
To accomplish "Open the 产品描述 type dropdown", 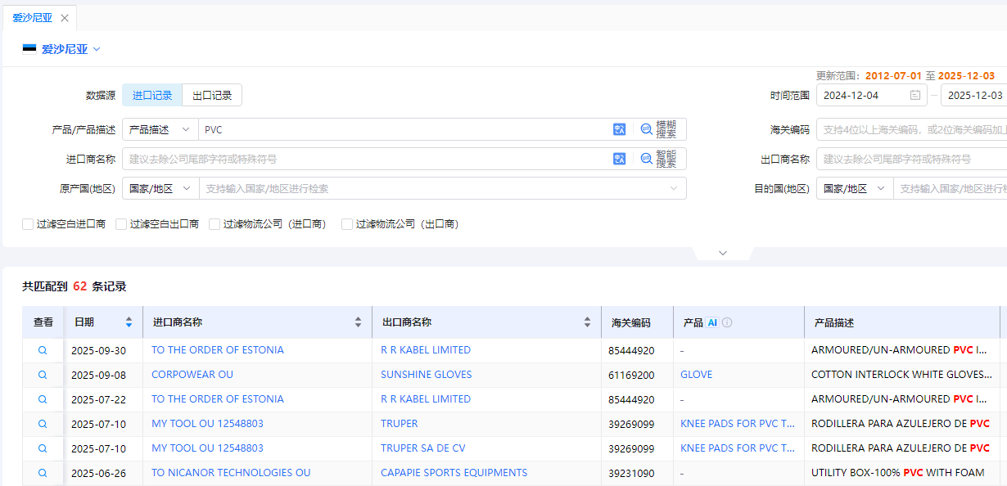I will tap(160, 129).
